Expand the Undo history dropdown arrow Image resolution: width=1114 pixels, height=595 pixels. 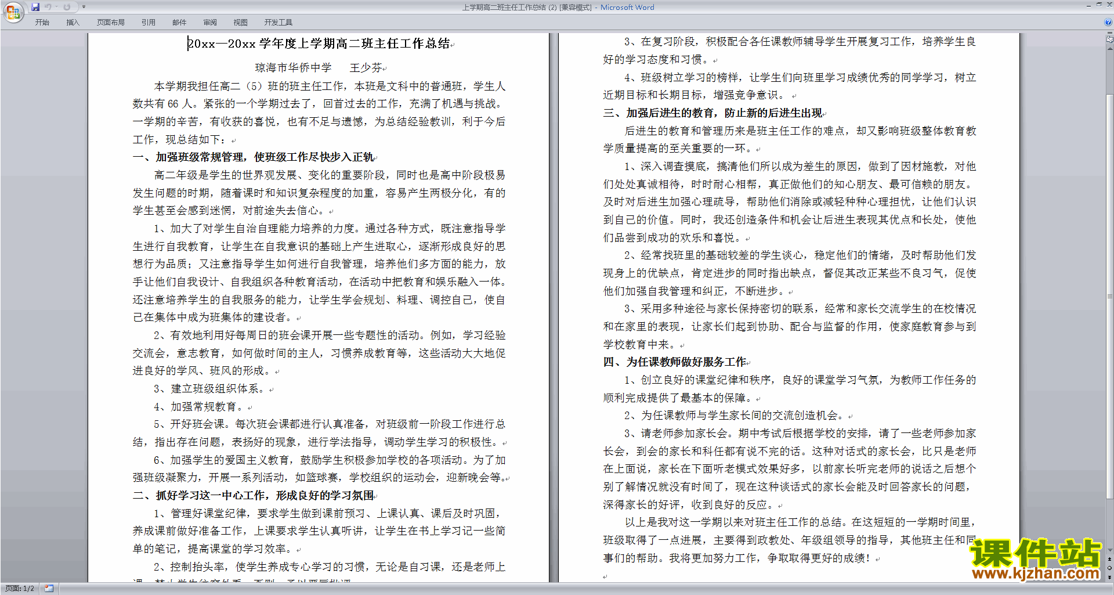pos(56,7)
